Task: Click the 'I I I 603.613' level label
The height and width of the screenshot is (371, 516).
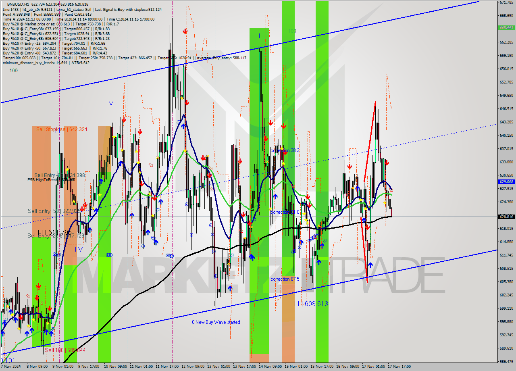Action: (x=311, y=304)
